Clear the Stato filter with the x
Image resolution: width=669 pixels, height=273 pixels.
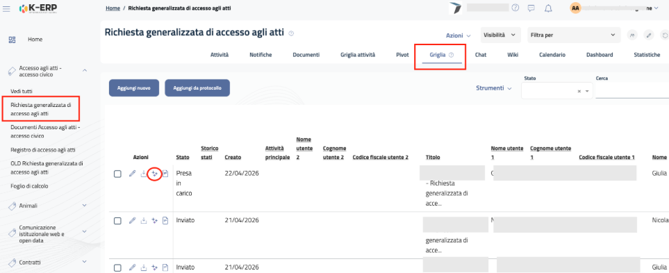coord(579,91)
